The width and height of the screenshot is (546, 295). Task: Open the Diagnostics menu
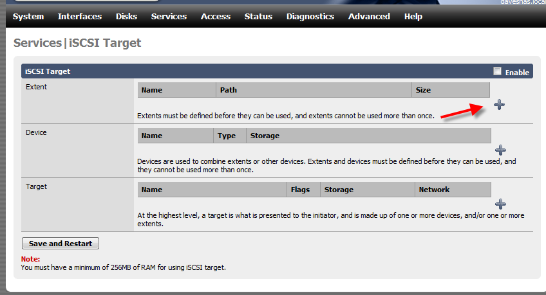(310, 16)
